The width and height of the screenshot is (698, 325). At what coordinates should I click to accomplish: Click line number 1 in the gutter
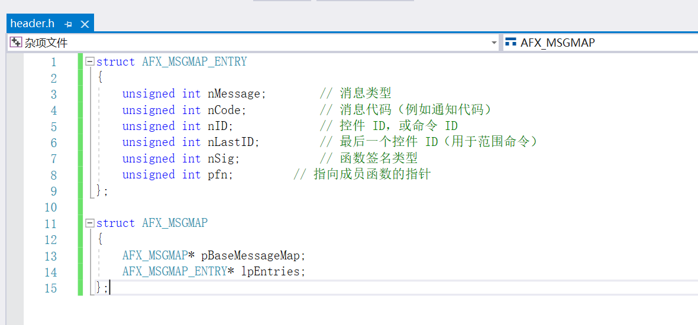pyautogui.click(x=54, y=62)
